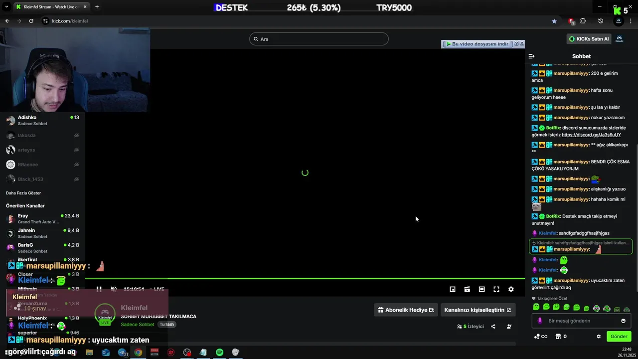The width and height of the screenshot is (638, 359).
Task: Open the channel points infinity icon
Action: 540,337
